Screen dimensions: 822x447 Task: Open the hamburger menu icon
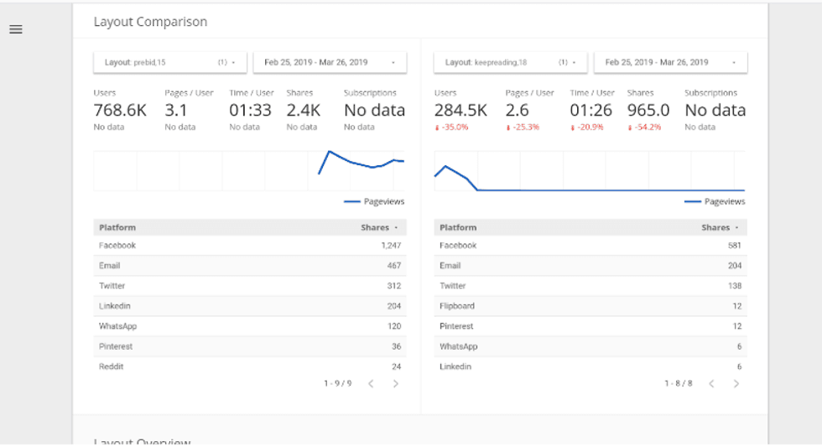(x=16, y=29)
